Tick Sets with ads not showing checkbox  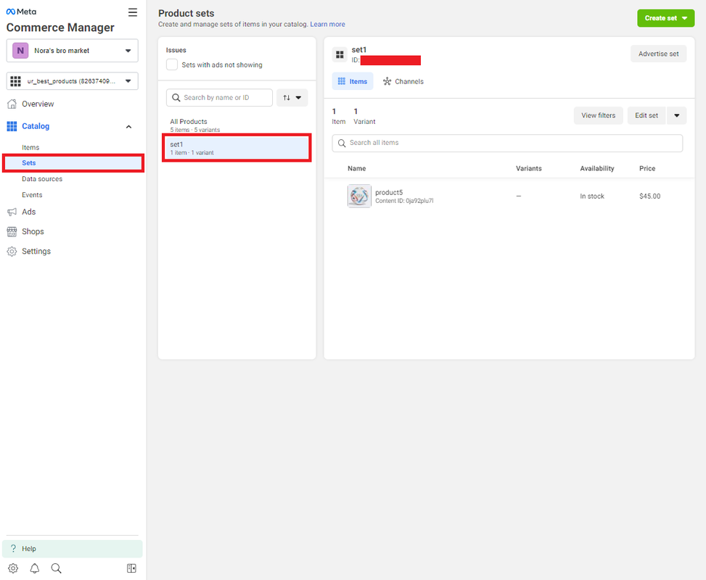pyautogui.click(x=172, y=65)
